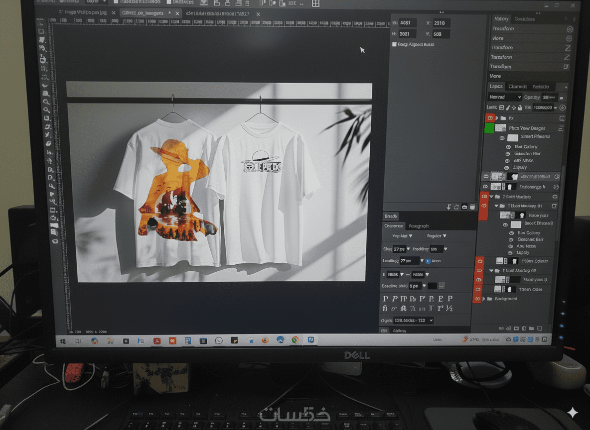Click the grid icon in the options bar
The width and height of the screenshot is (590, 430).
[315, 3]
